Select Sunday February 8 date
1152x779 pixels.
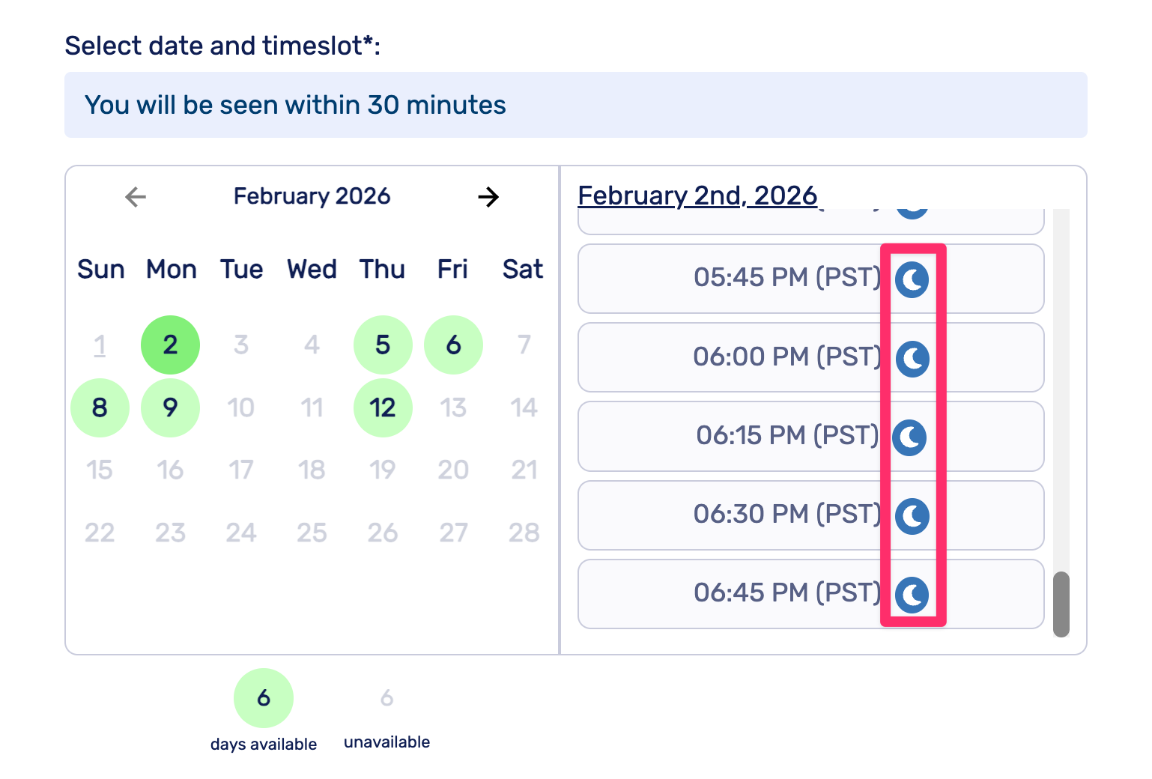tap(100, 407)
